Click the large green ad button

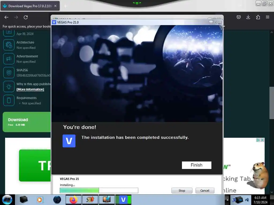click(35, 165)
